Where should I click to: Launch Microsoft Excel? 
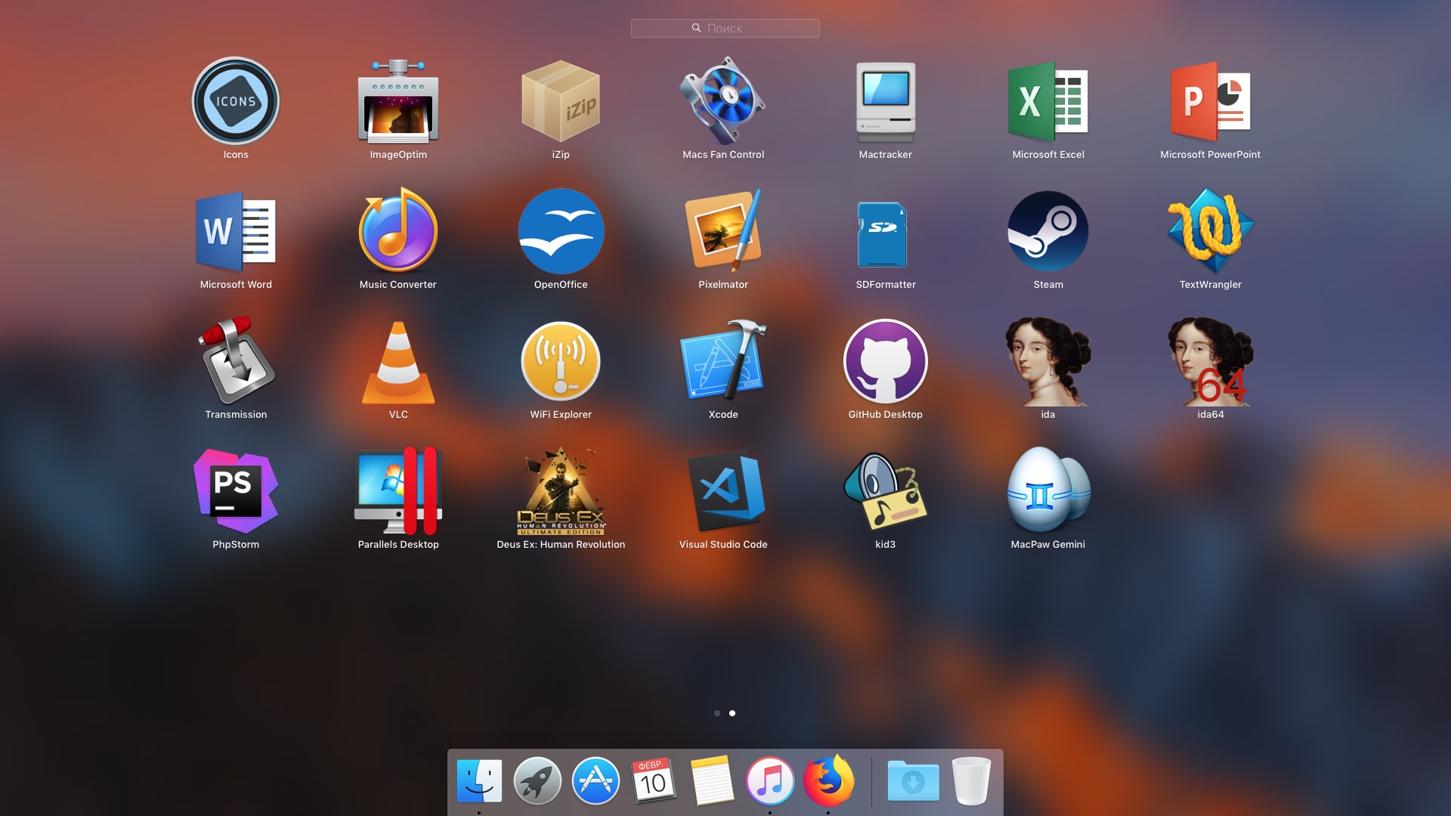pos(1048,101)
